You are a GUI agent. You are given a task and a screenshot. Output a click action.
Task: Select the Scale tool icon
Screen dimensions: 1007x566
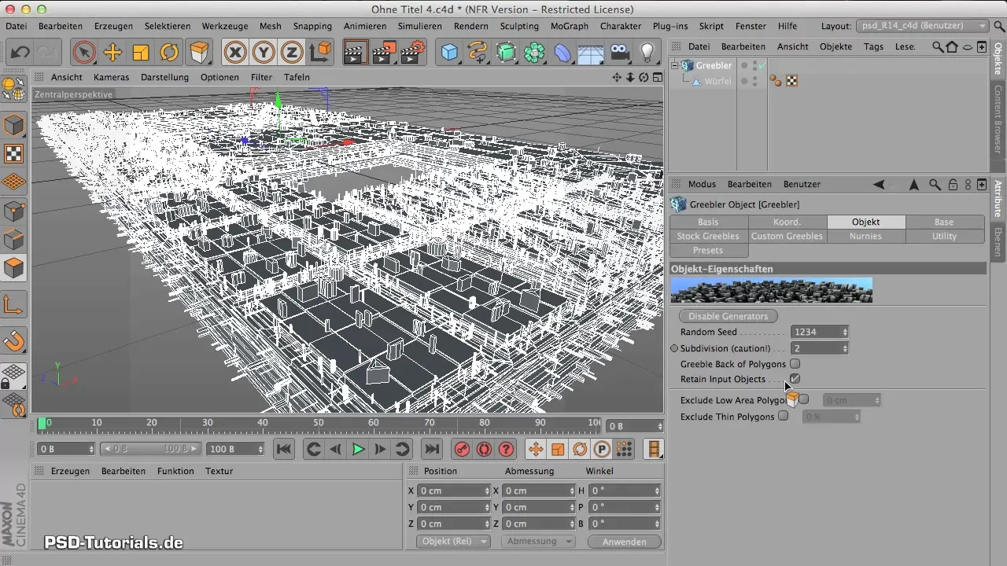141,53
